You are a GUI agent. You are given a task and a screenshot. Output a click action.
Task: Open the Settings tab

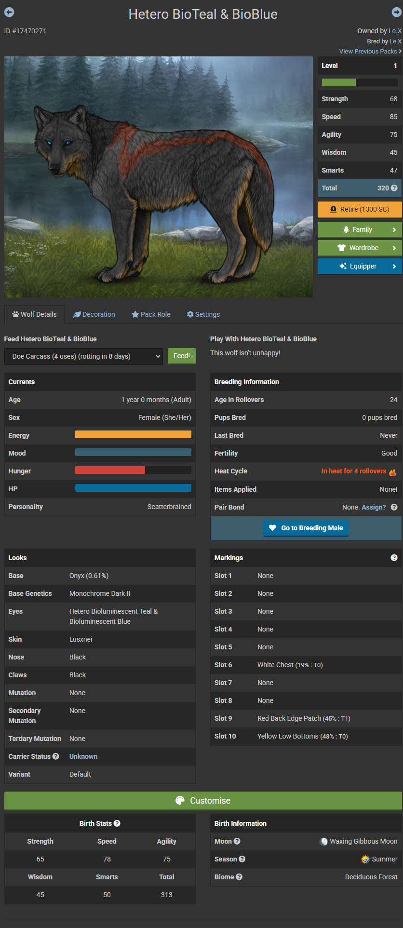203,314
